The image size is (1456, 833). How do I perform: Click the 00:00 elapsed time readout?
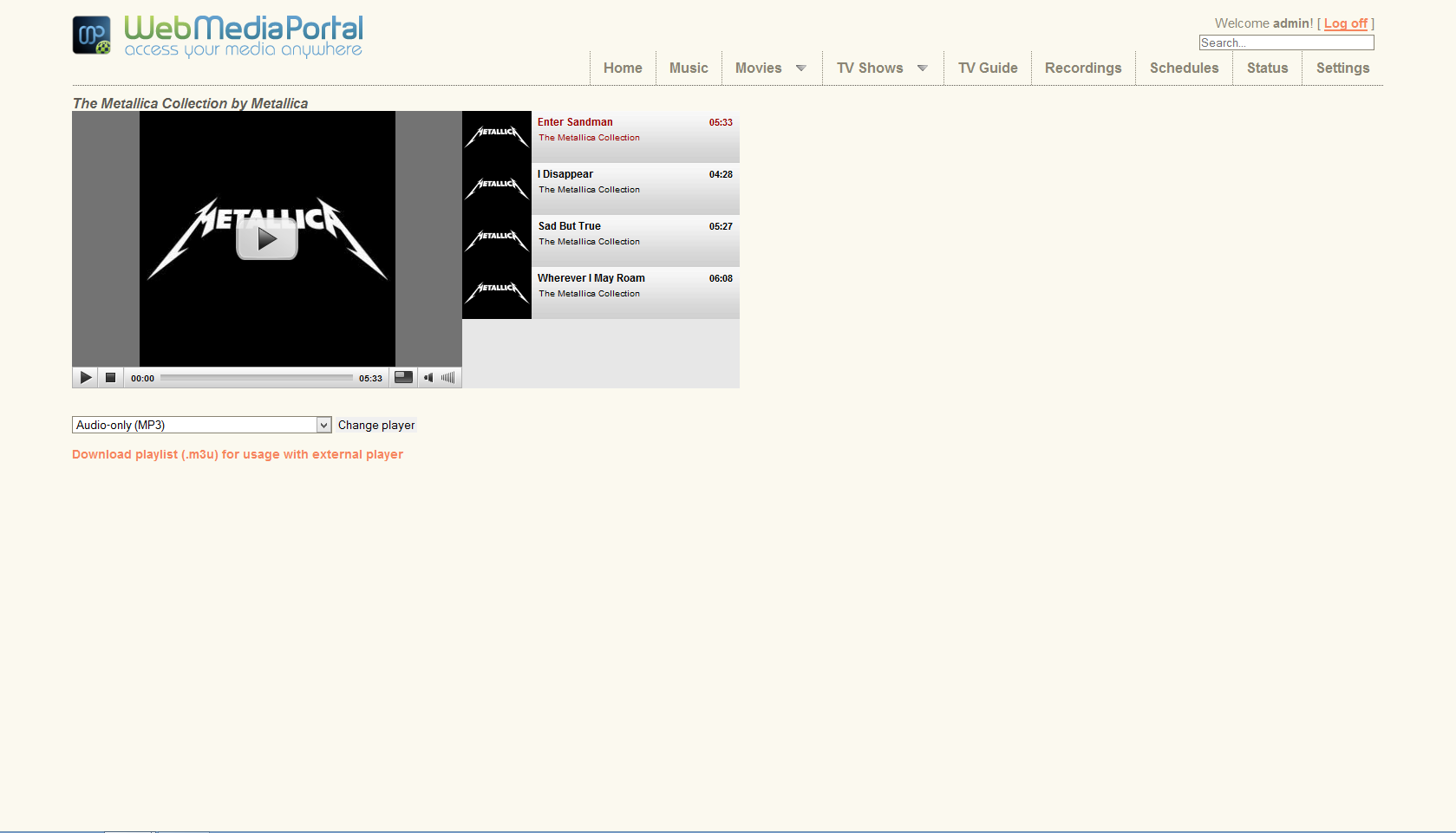142,378
